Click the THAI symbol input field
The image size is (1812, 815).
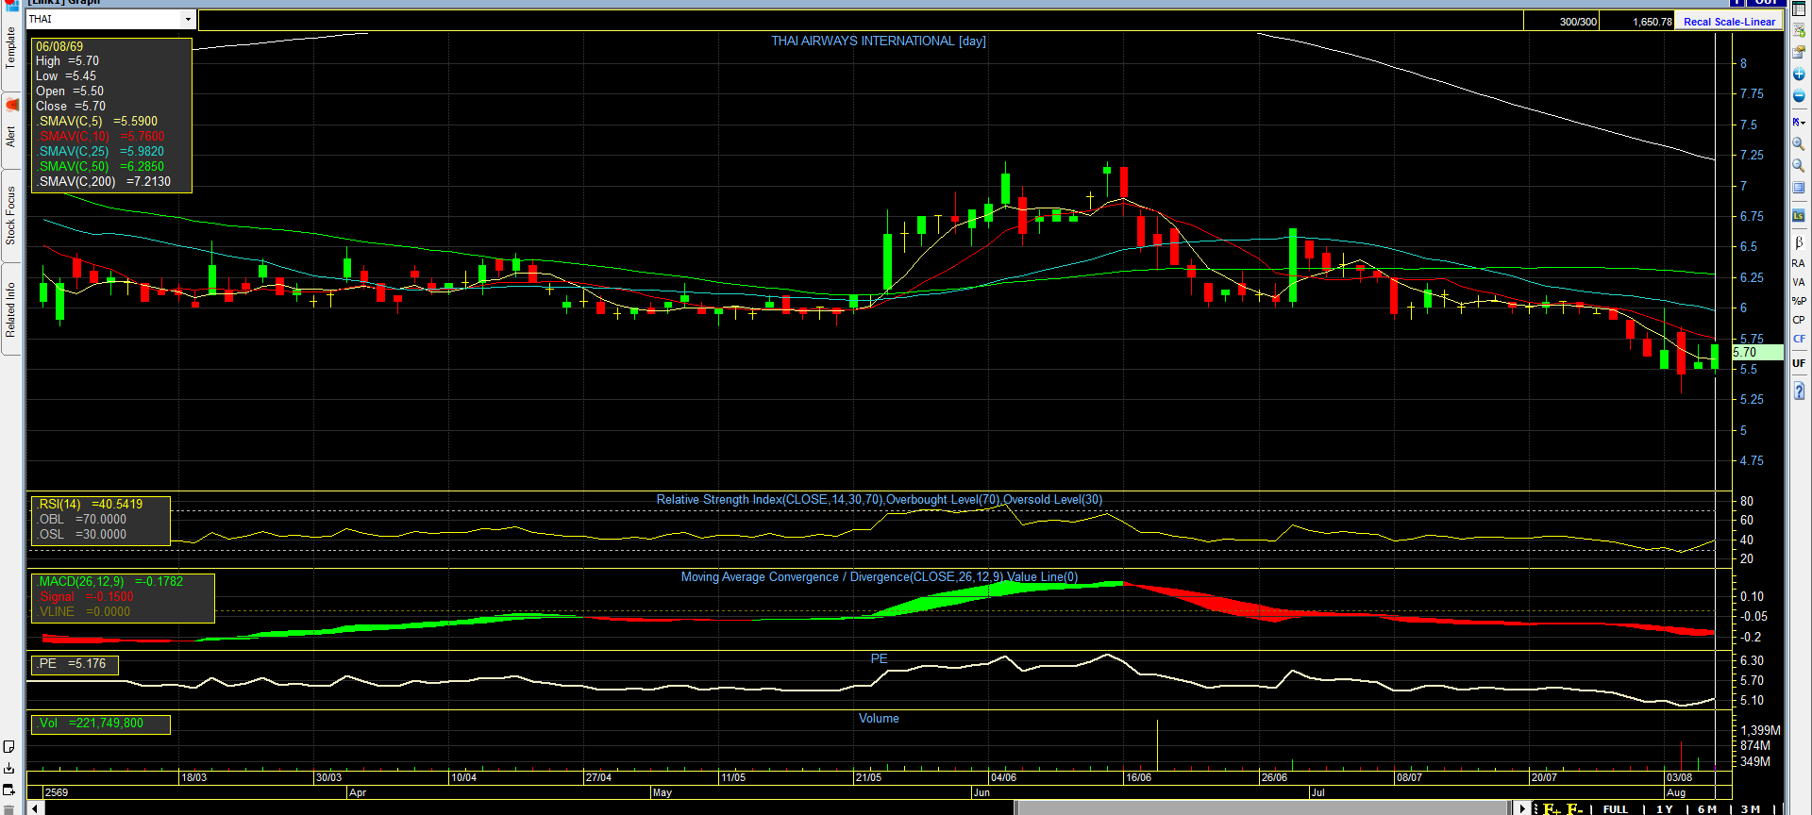(104, 19)
